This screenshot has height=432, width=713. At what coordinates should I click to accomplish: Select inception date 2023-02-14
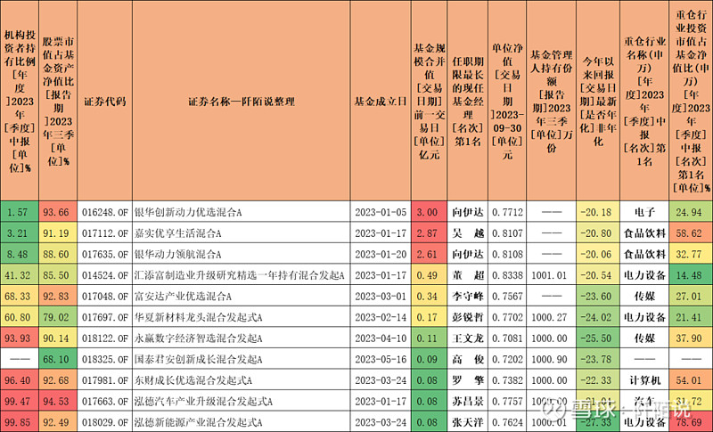click(381, 317)
